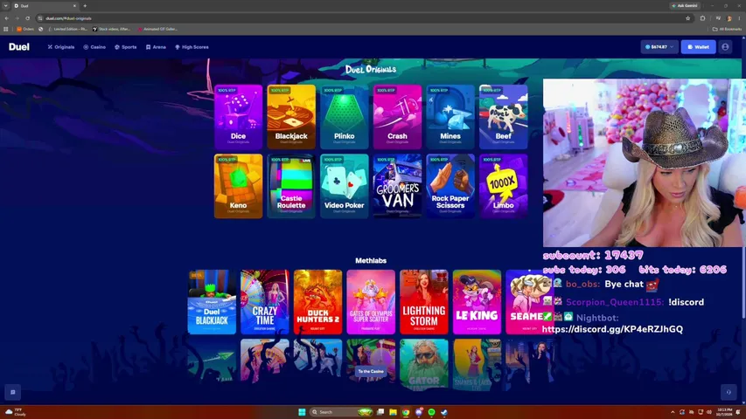
Task: Open Chrome profile avatar
Action: (x=729, y=18)
